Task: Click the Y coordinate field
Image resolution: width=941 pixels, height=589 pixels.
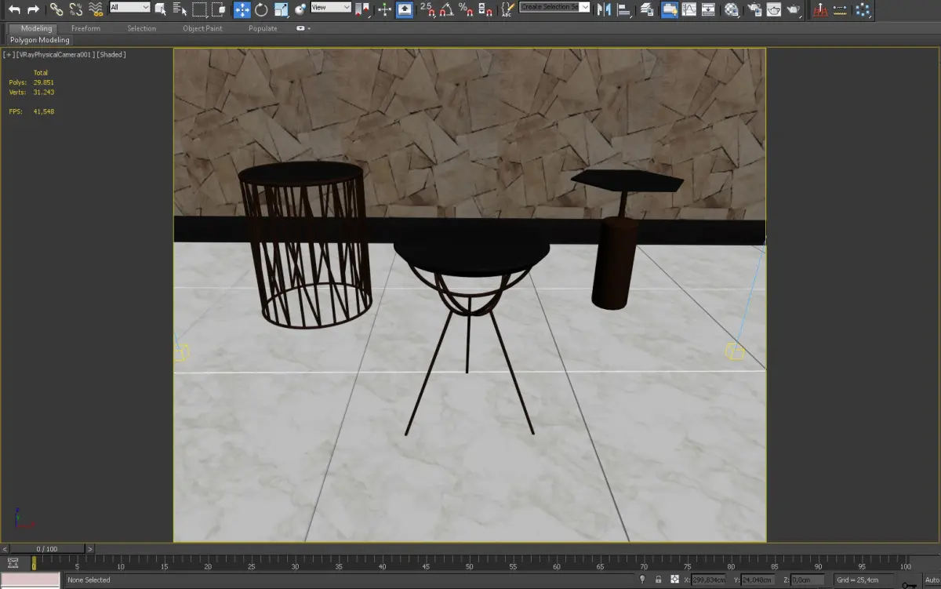Action: [x=758, y=580]
